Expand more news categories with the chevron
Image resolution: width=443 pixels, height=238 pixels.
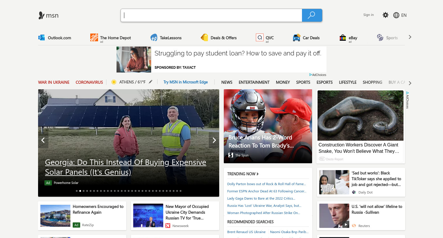point(410,83)
